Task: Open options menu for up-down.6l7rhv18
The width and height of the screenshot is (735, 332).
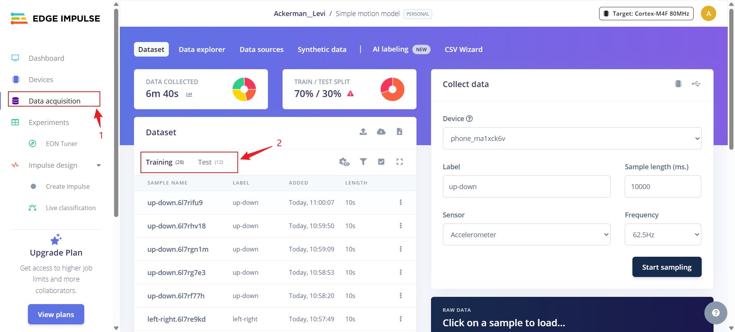Action: (401, 226)
